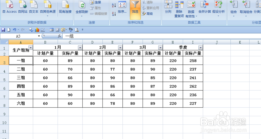Viewport: 261px width, 139px height.
Task: Click 清除 to clear the filter
Action: click(147, 2)
